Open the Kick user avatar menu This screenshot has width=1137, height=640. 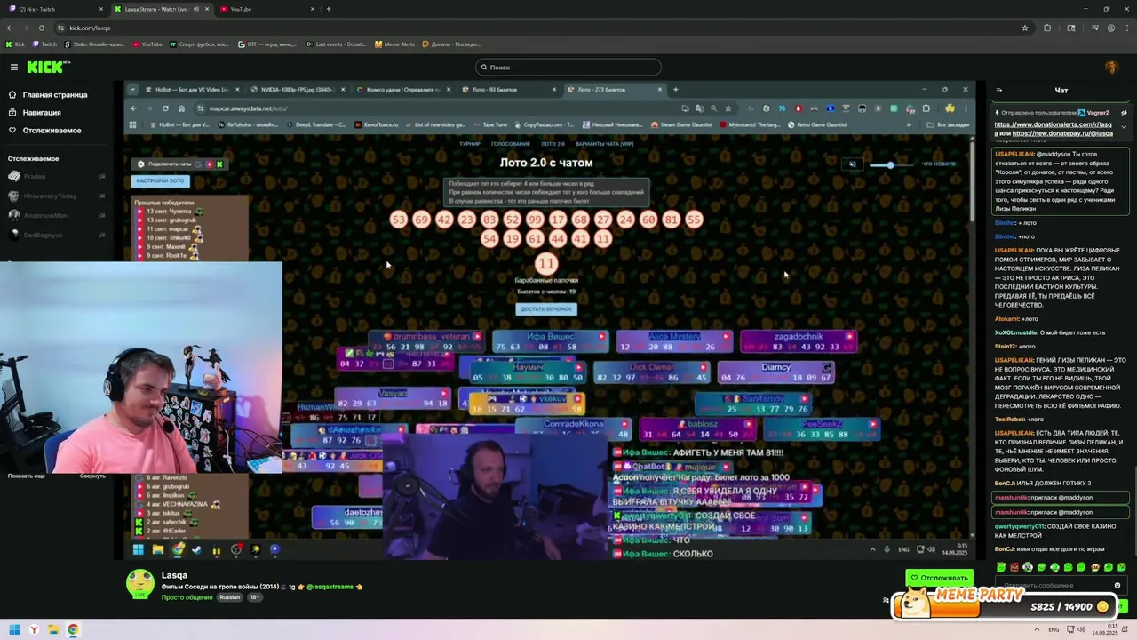pyautogui.click(x=1111, y=68)
